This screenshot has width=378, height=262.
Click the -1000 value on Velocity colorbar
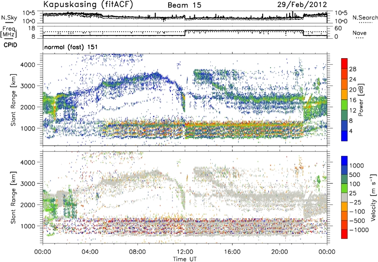click(x=359, y=230)
